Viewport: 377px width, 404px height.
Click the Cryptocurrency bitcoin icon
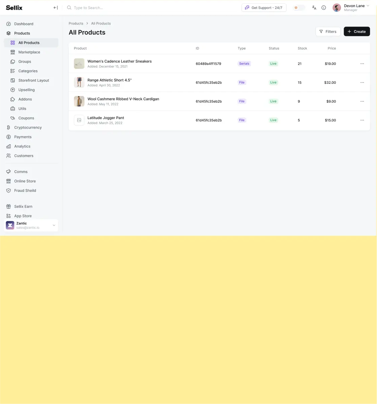[9, 127]
